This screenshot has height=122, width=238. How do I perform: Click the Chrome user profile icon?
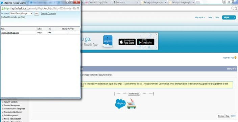[x=224, y=2]
